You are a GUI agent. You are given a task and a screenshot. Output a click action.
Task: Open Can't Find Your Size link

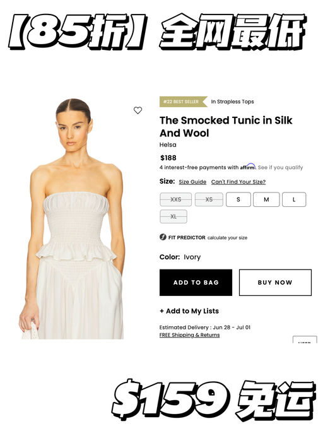(x=238, y=182)
